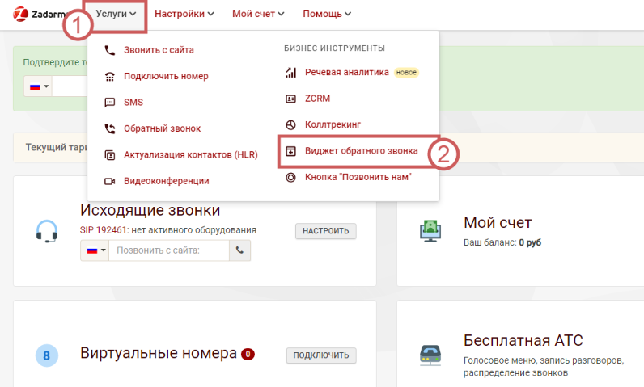Click the Видеоконференции camera icon
Screen dimensions: 644x387
pyautogui.click(x=110, y=181)
